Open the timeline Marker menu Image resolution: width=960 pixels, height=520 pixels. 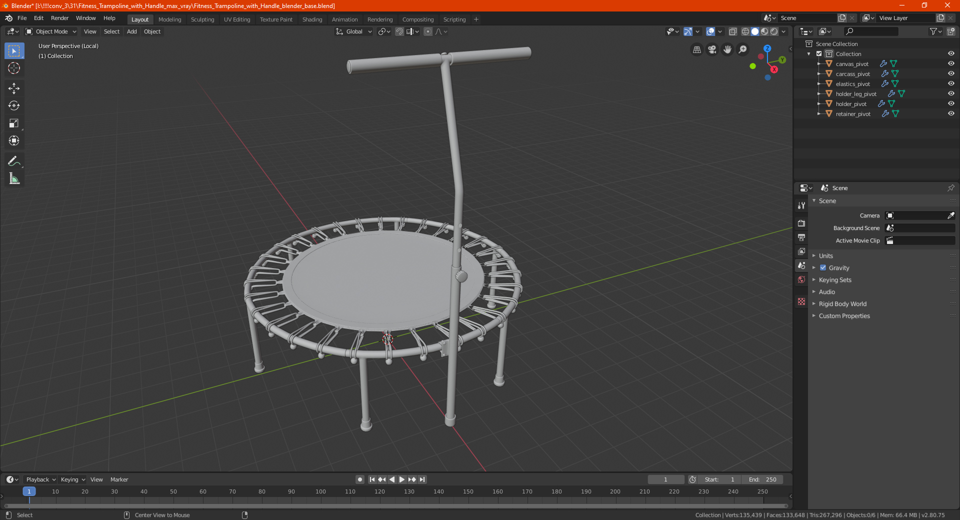point(119,479)
